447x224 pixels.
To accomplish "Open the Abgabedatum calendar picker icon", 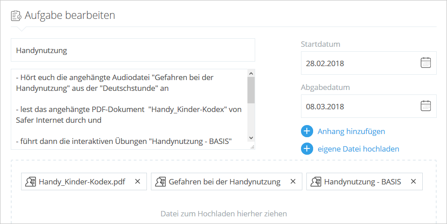I will [x=425, y=106].
